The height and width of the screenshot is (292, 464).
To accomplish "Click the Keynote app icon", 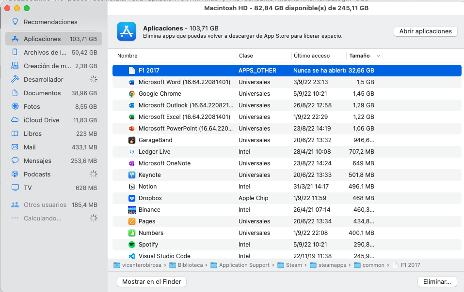I will click(131, 175).
